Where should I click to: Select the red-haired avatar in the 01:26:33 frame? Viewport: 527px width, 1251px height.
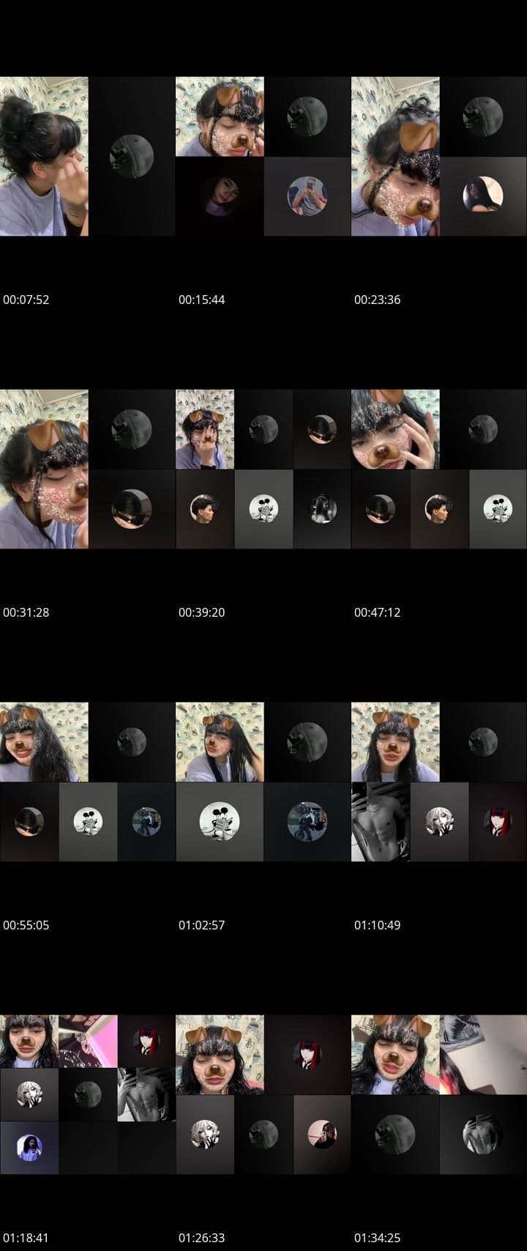click(307, 1055)
